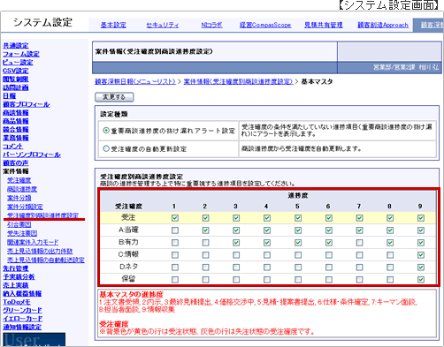
Task: Check B:有力 row progress 7 checkbox
Action: (359, 243)
